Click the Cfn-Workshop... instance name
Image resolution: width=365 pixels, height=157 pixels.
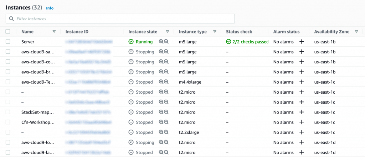click(x=38, y=122)
